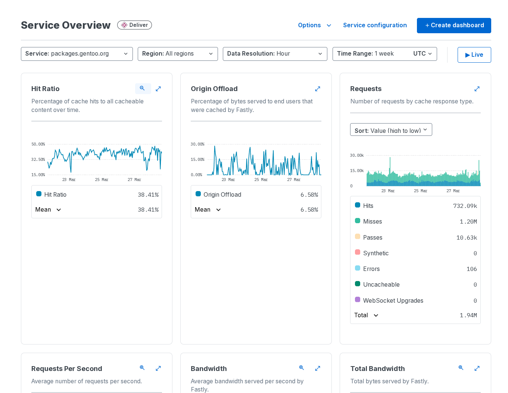Screen dimensions: 508x393
Task: Click the Passes color swatch in legend
Action: [x=358, y=237]
